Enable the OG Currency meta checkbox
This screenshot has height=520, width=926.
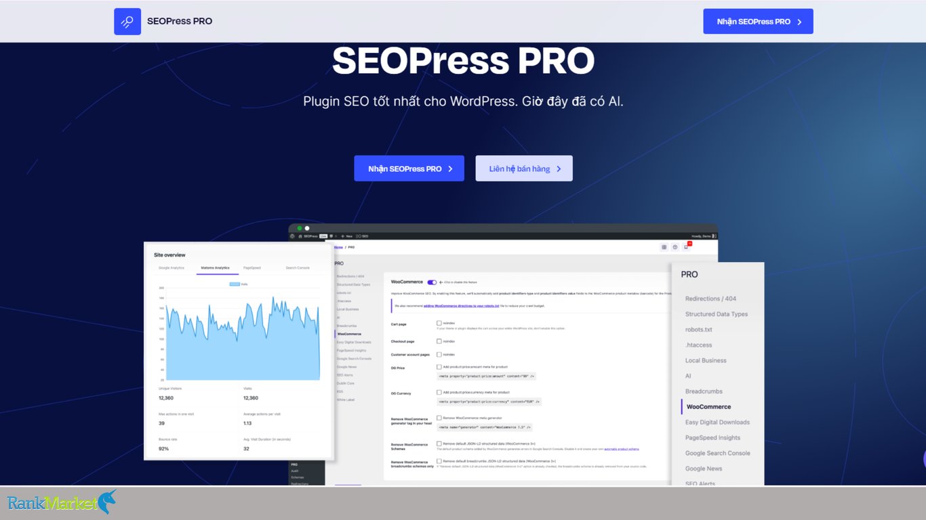[439, 392]
